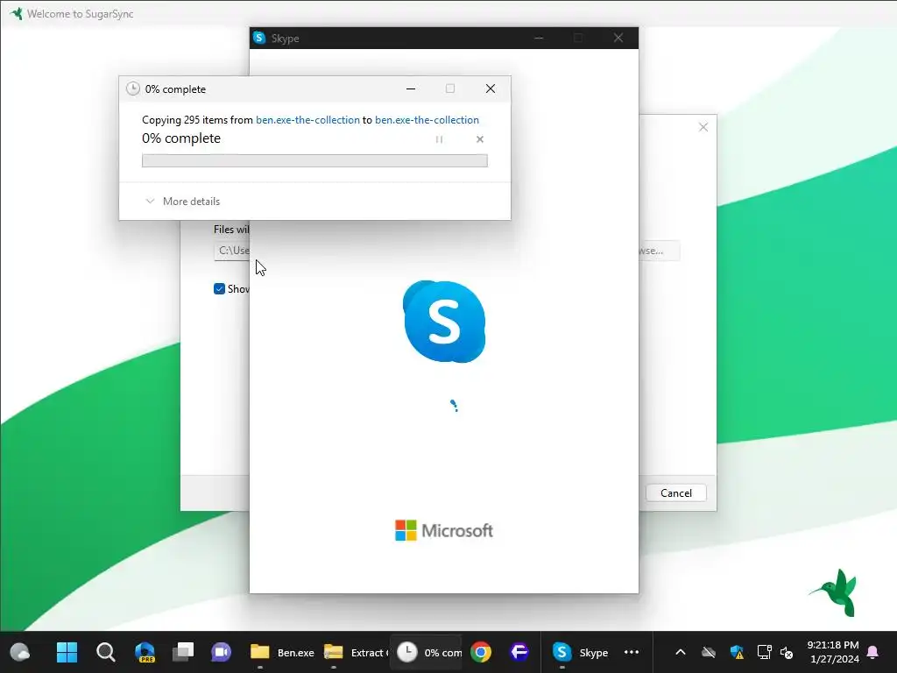This screenshot has width=897, height=673.
Task: Open Google Chrome from taskbar
Action: [481, 652]
